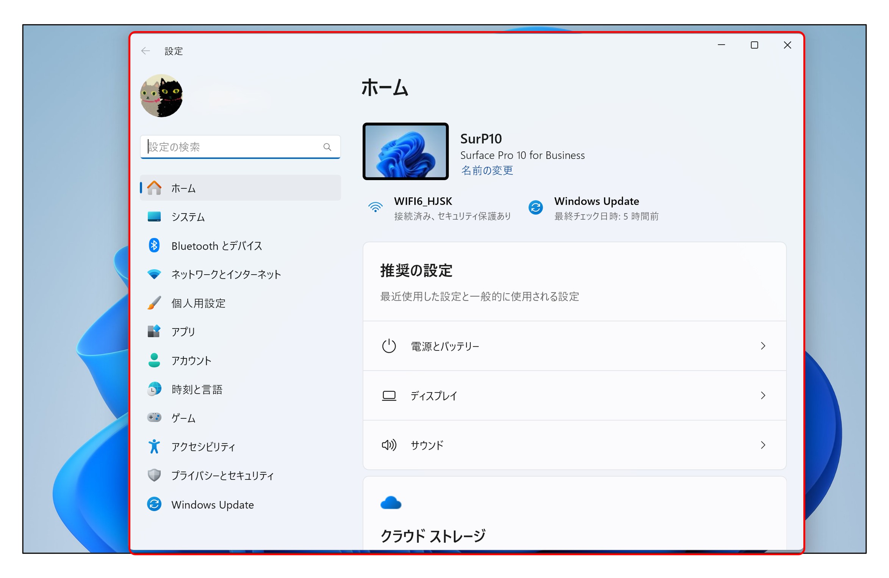The width and height of the screenshot is (889, 578).
Task: Open the ディスプレイ row chevron
Action: [x=763, y=396]
